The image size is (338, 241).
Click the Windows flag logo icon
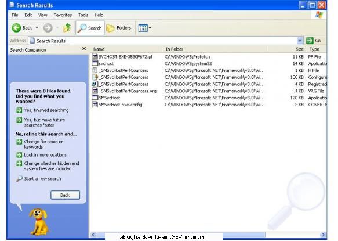coord(319,15)
